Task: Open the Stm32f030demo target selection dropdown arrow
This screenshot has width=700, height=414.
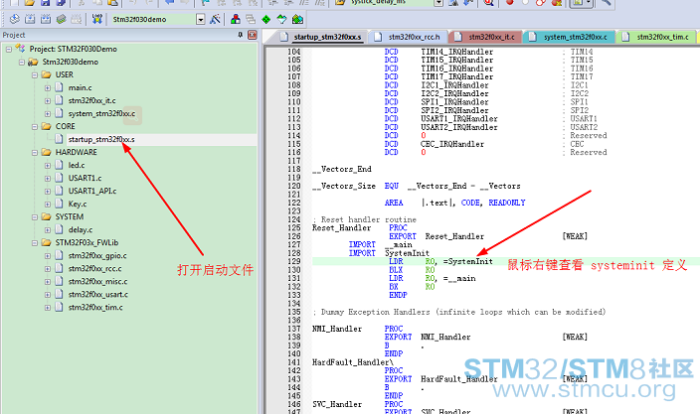Action: pos(201,19)
